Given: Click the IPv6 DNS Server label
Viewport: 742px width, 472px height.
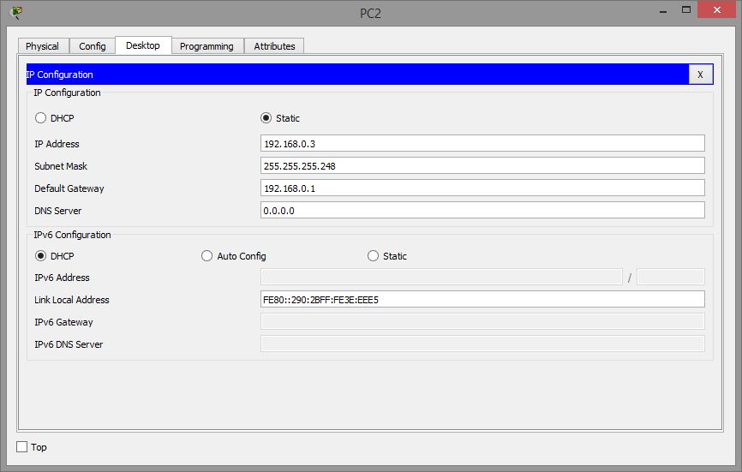Looking at the screenshot, I should click(69, 344).
